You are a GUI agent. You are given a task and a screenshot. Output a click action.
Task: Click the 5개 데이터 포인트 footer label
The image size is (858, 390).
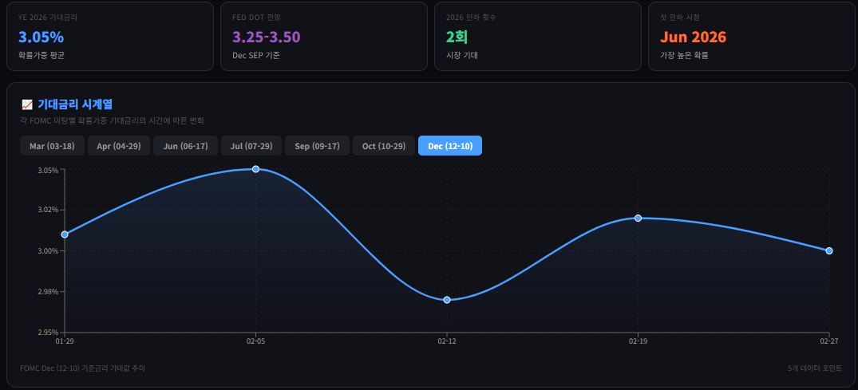813,368
